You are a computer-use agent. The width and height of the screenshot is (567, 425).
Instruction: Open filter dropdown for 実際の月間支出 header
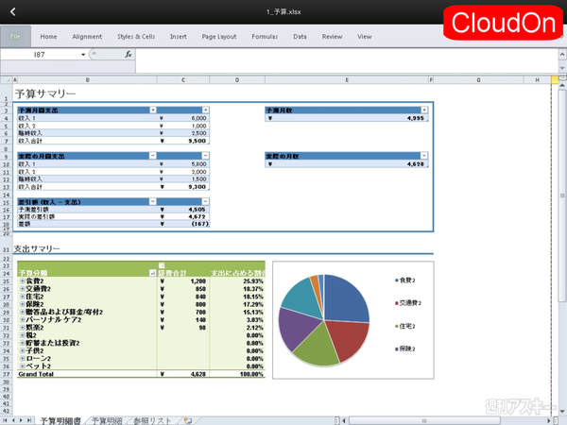tap(153, 156)
